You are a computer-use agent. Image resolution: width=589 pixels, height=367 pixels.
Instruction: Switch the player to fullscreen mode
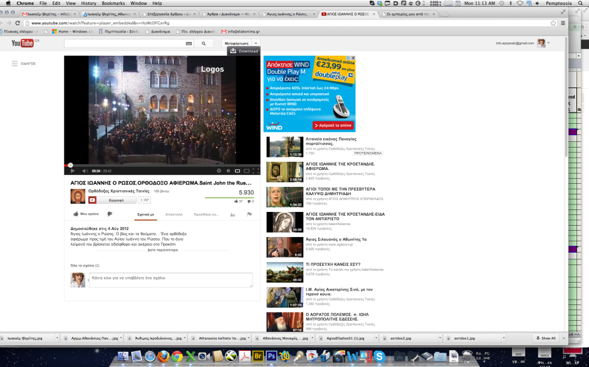point(256,171)
